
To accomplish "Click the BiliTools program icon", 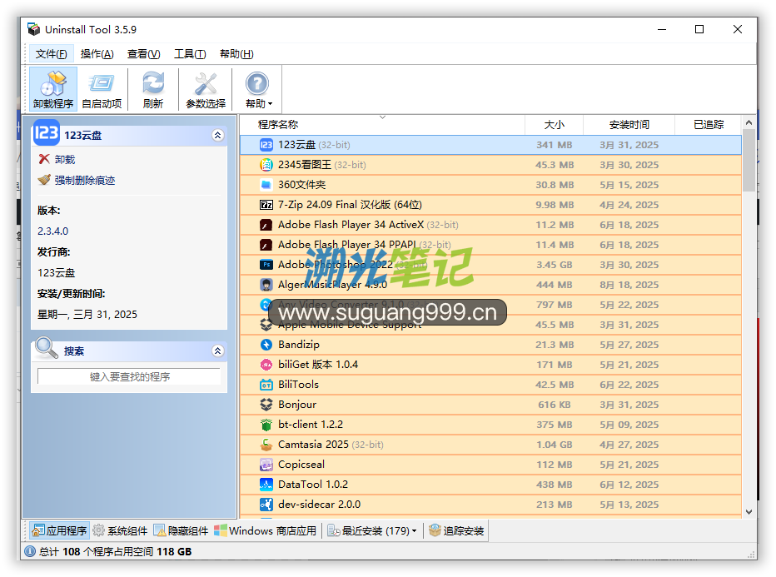I will click(266, 385).
